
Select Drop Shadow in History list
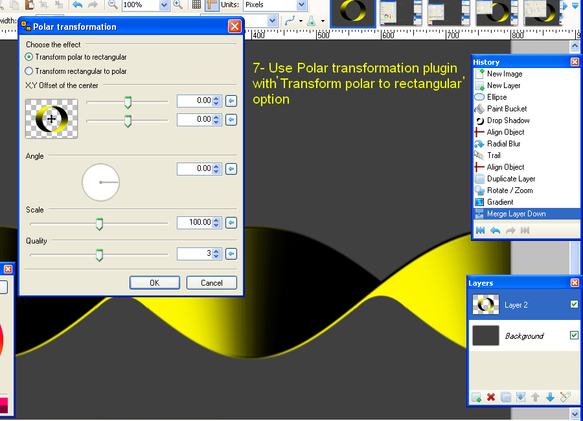526,120
